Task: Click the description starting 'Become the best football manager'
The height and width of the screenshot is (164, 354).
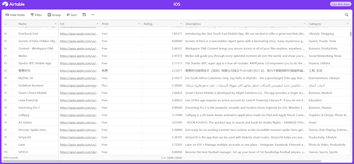Action: [245, 152]
